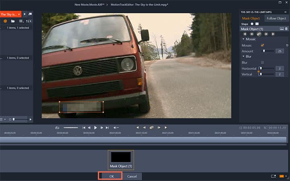Image resolution: width=290 pixels, height=181 pixels.
Task: Track forward from the playback bar
Action: [x=166, y=128]
